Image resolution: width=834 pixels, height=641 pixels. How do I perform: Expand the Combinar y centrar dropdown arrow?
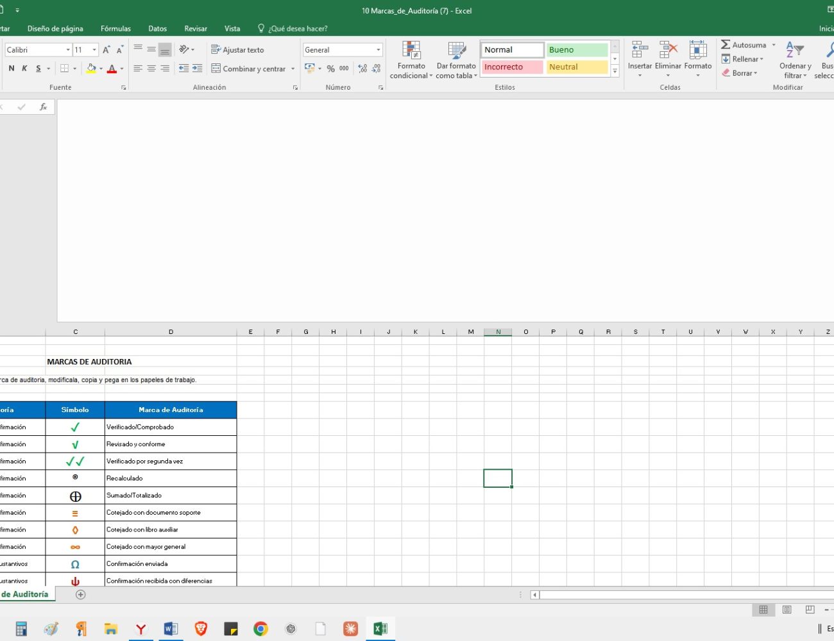[293, 69]
